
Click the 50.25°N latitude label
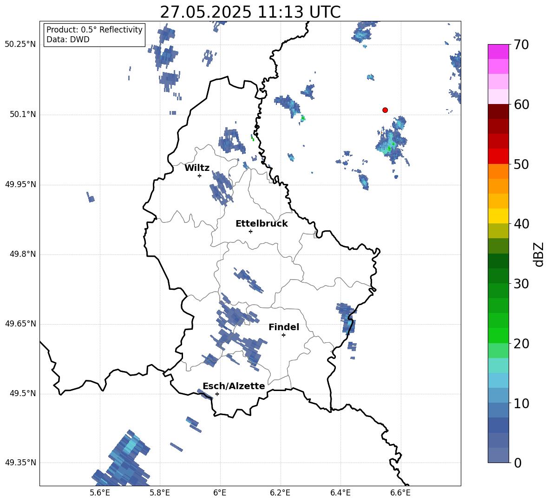click(20, 45)
